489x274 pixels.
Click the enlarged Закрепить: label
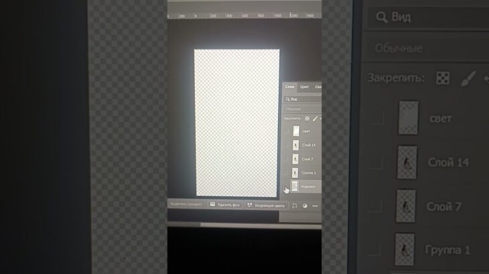396,78
